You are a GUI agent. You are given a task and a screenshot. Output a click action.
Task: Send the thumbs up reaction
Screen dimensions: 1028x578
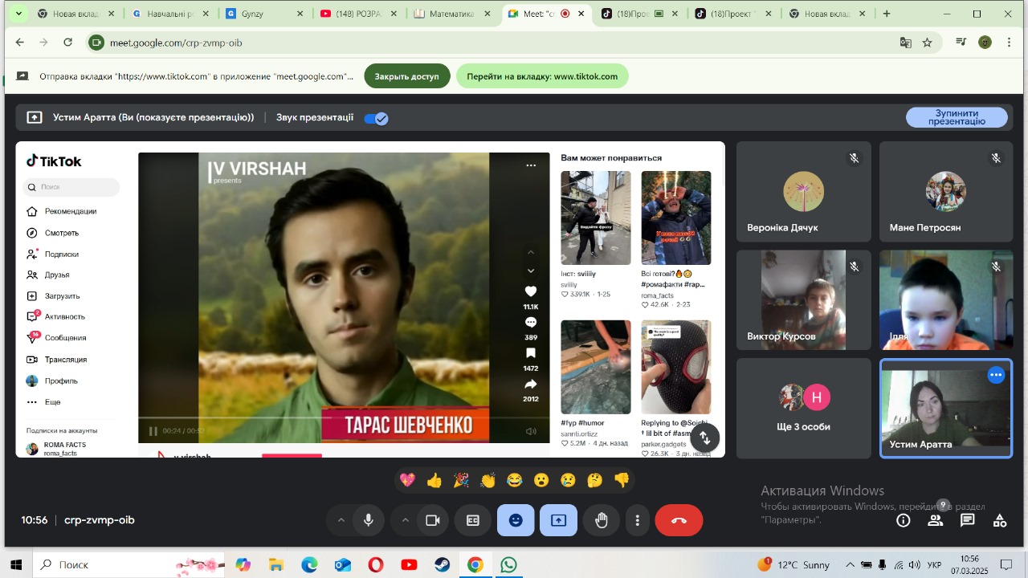pyautogui.click(x=434, y=480)
